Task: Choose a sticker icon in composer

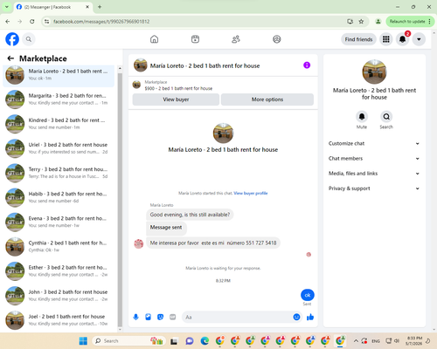Action: click(160, 317)
